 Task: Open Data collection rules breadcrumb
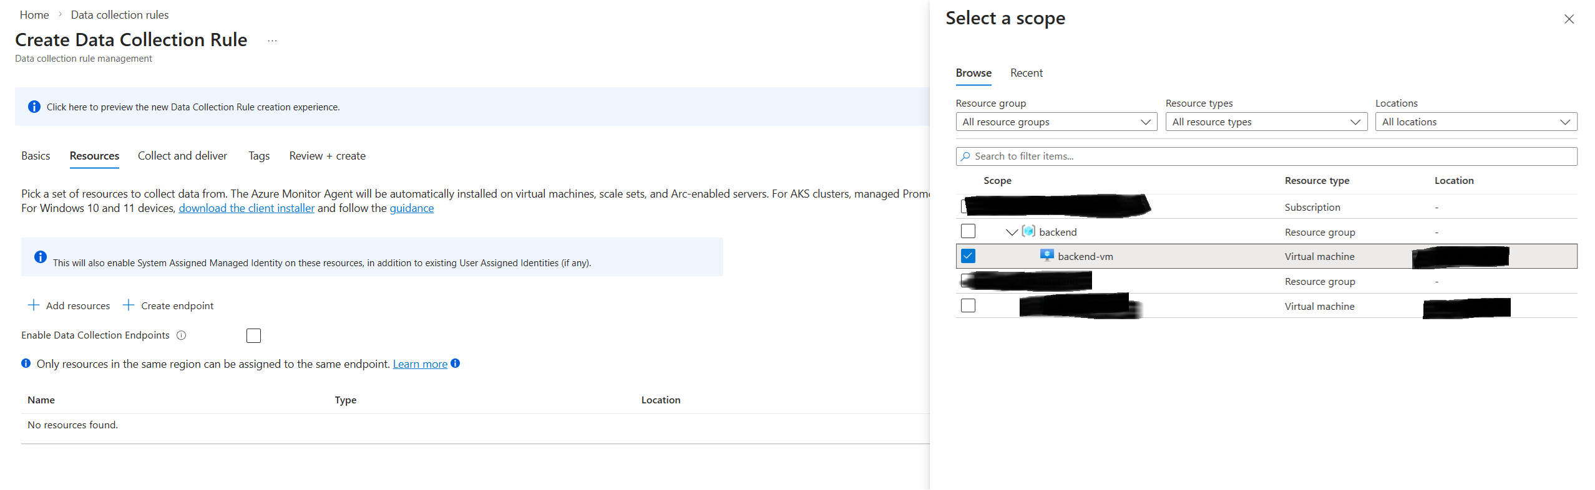pos(120,14)
